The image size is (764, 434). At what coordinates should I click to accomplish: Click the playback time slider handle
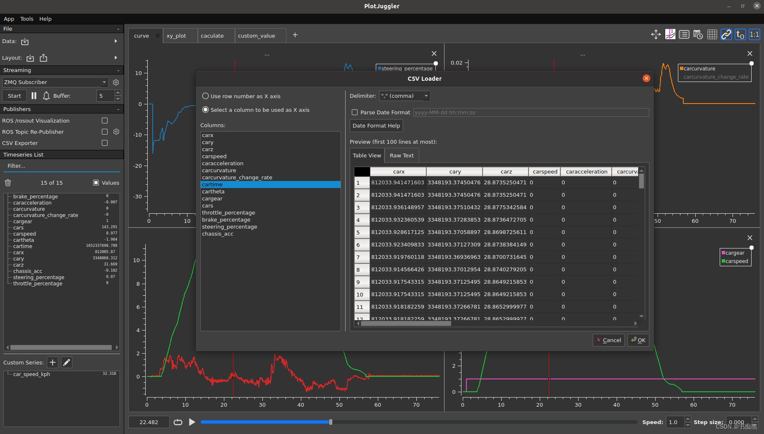tap(331, 422)
